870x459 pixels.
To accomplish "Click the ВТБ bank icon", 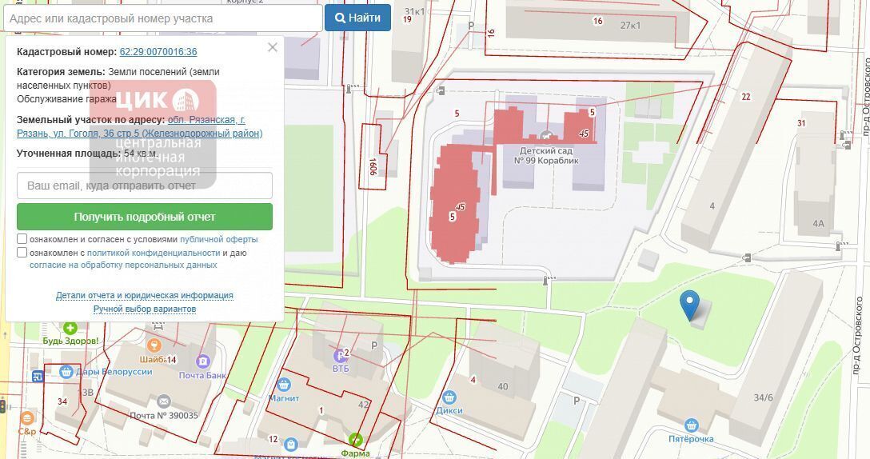I will pyautogui.click(x=340, y=355).
